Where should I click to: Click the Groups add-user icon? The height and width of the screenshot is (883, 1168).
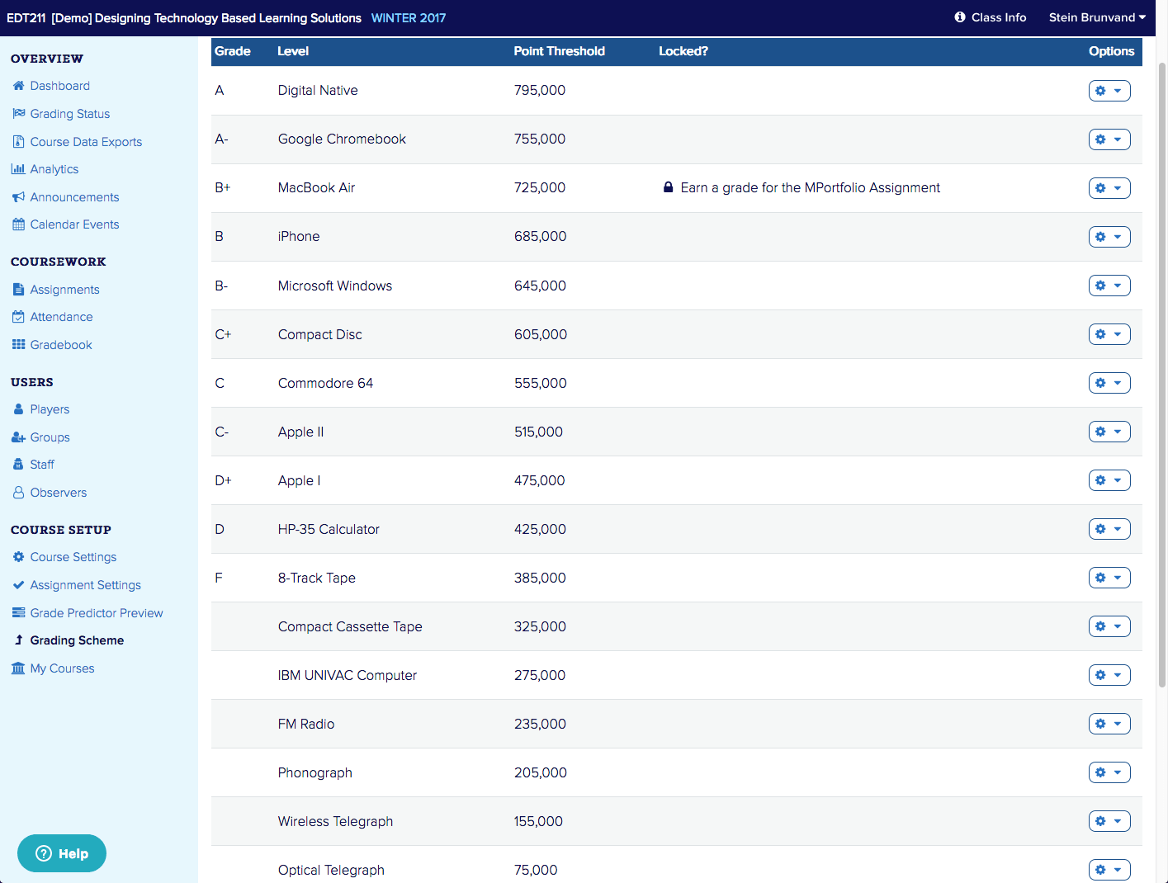(x=18, y=437)
